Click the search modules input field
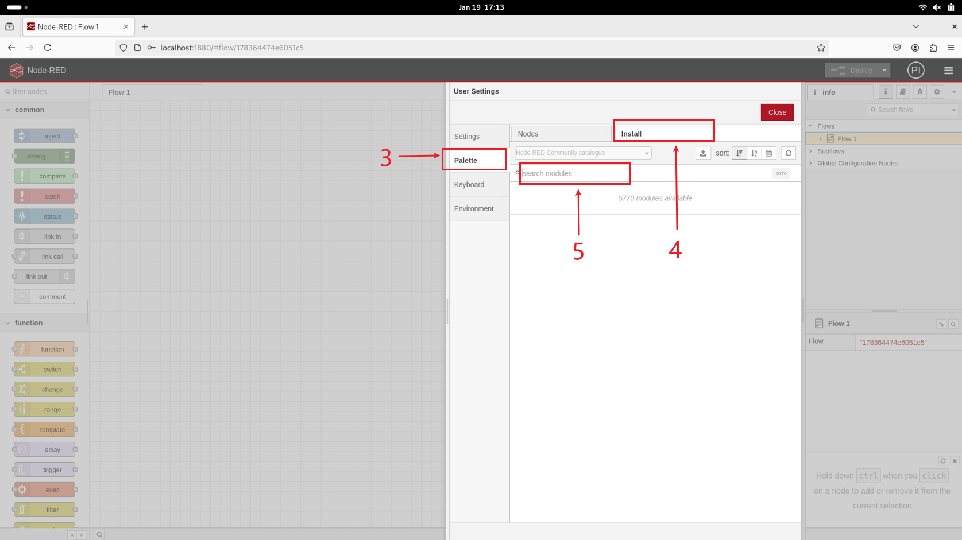 click(574, 173)
